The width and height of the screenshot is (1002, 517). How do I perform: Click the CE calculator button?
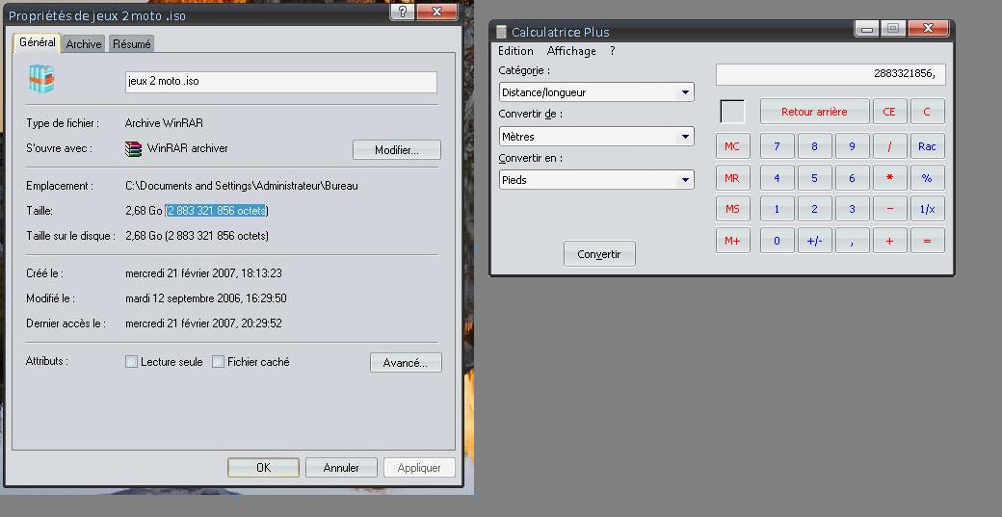pos(889,112)
